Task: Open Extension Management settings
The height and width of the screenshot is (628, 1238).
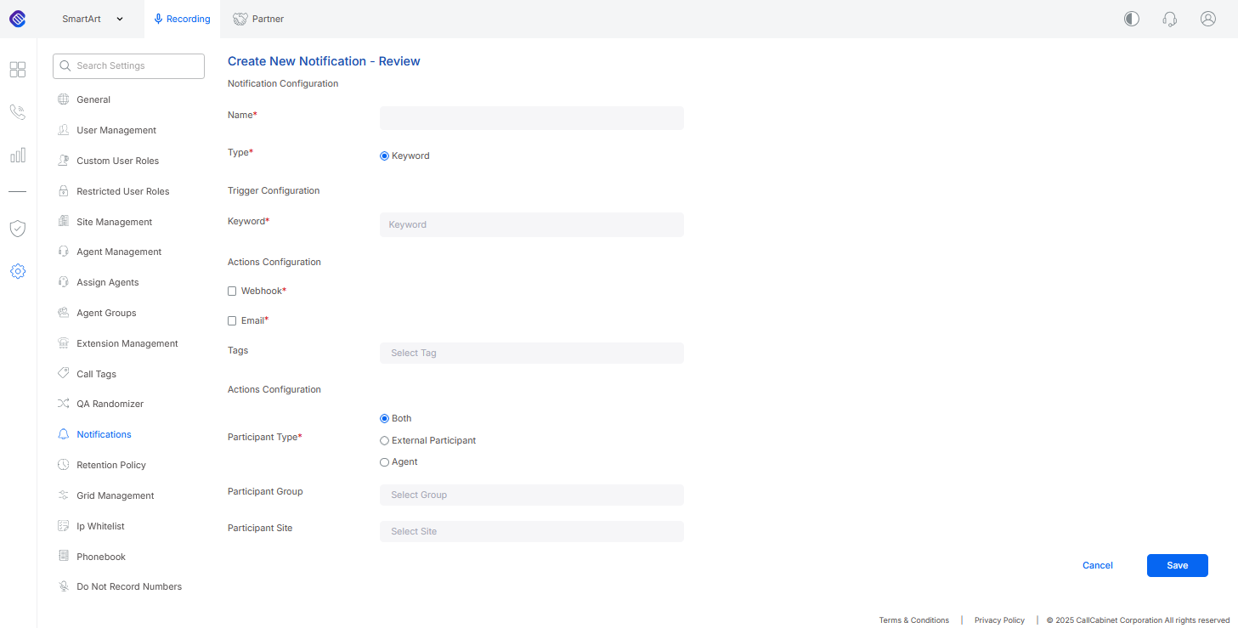Action: coord(127,343)
